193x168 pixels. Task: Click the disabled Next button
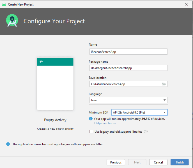pyautogui.click(x=137, y=162)
